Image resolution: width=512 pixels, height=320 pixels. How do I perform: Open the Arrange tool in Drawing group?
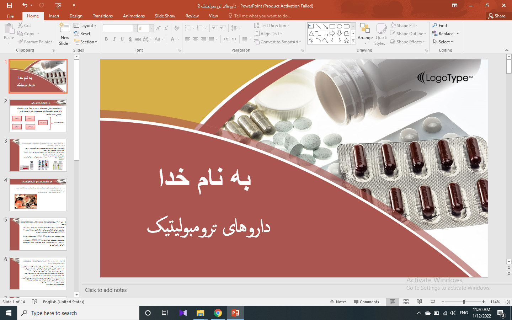(365, 34)
